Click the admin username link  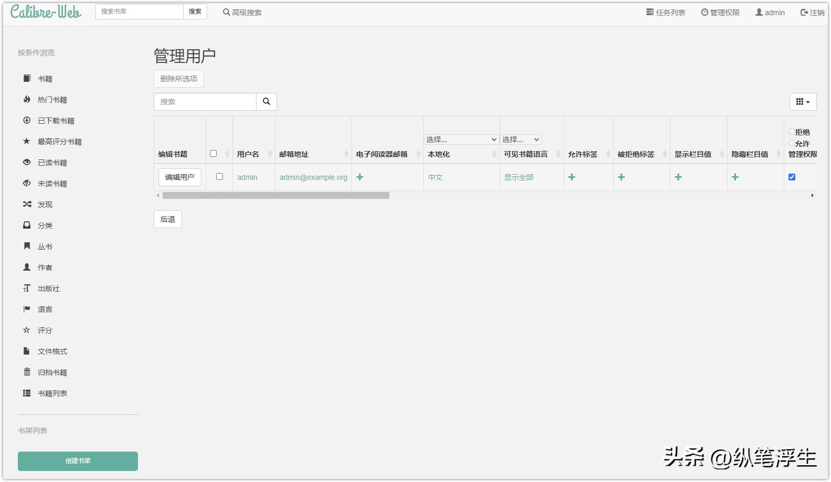(247, 177)
